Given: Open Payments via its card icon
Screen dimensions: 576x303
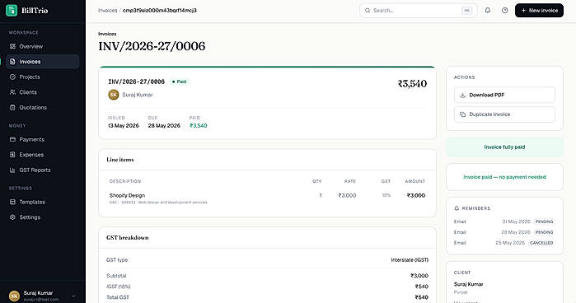Looking at the screenshot, I should click(x=12, y=140).
